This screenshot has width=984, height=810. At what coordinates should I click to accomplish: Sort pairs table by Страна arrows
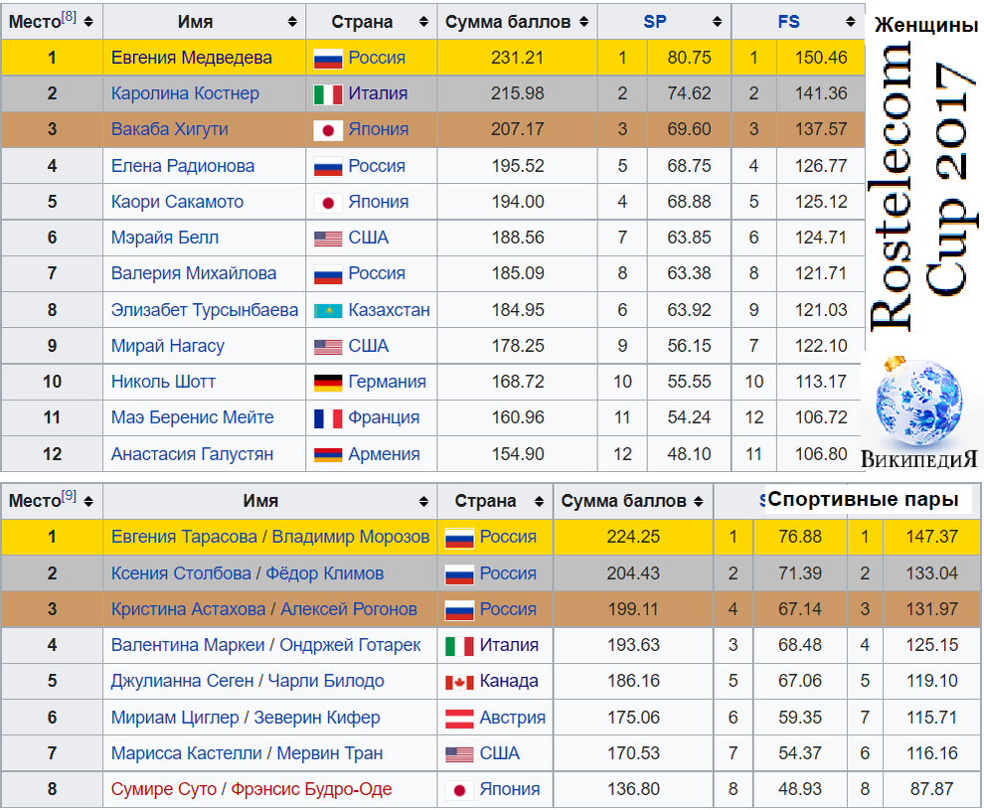539,501
